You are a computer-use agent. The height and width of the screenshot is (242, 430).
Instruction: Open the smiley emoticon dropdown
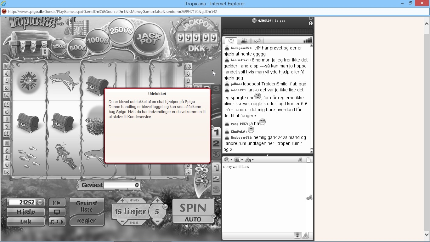228,160
